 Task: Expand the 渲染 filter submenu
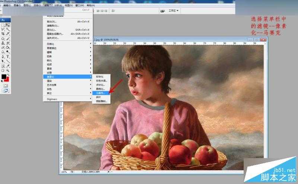(68, 81)
